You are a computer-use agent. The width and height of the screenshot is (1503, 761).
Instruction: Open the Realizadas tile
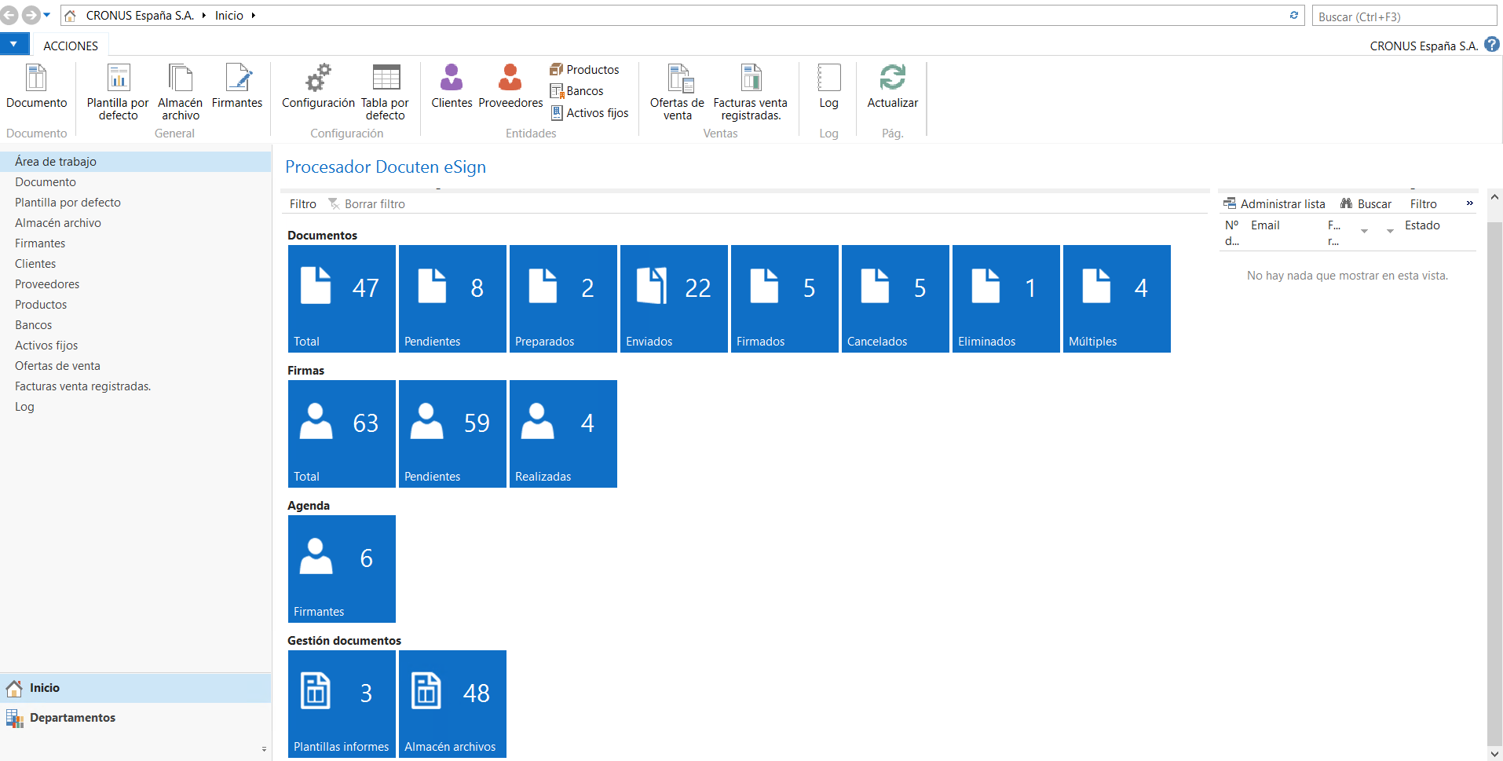point(563,434)
